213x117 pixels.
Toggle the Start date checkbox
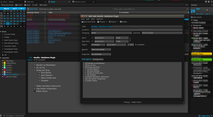(x=93, y=38)
